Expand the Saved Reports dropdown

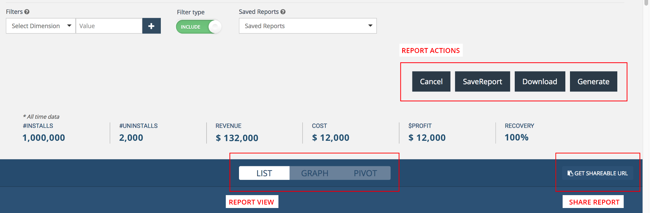(x=307, y=26)
